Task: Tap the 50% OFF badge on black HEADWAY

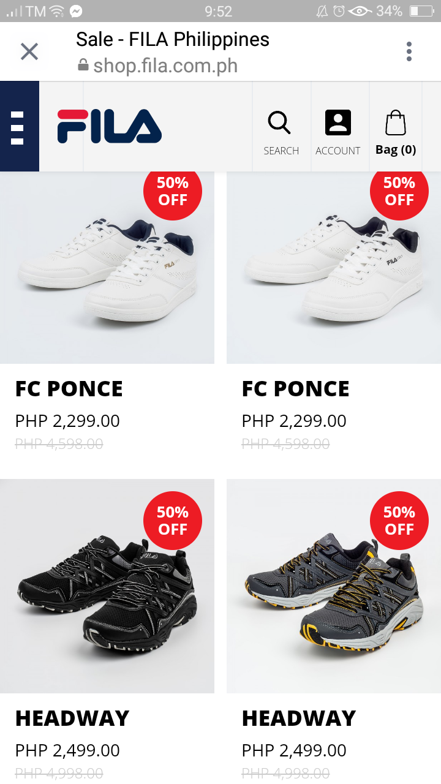Action: [173, 520]
